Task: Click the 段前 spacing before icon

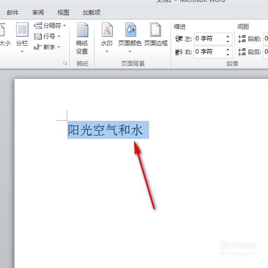Action: tap(242, 39)
